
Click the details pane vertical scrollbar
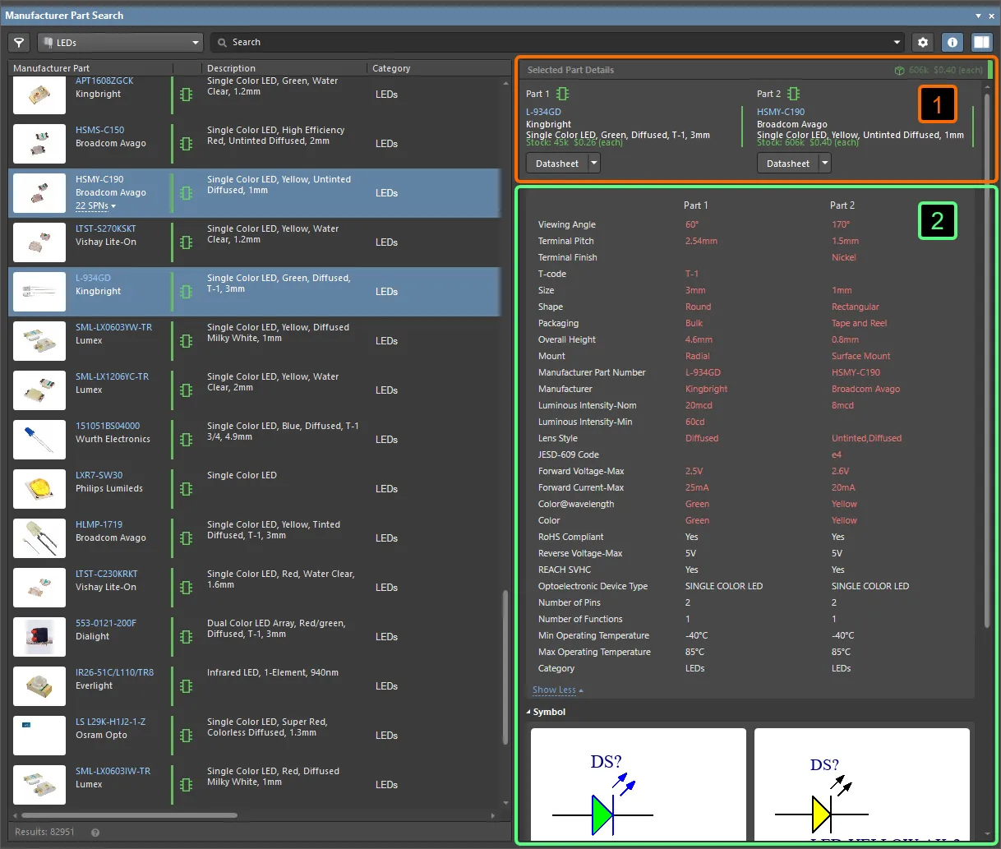tap(987, 362)
